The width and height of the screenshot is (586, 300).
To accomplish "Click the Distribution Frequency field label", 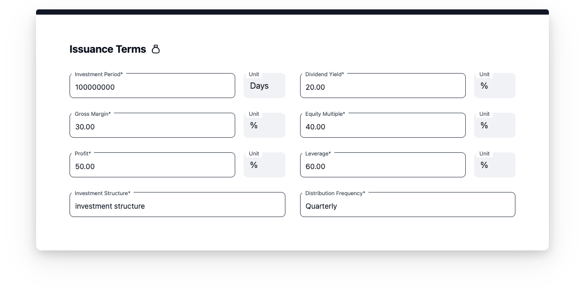I will tap(335, 193).
